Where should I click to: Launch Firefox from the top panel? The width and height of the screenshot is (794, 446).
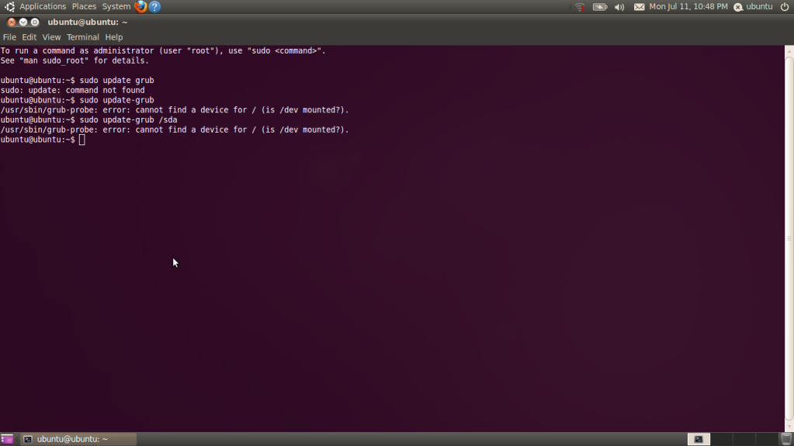(140, 6)
